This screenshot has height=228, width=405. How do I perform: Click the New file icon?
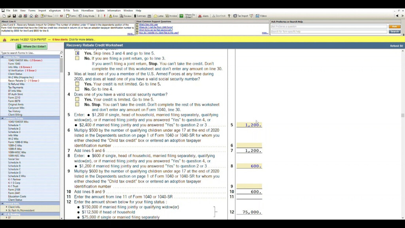[x=4, y=16]
